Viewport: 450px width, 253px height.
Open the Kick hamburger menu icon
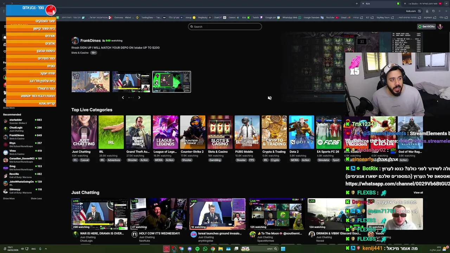(5, 27)
